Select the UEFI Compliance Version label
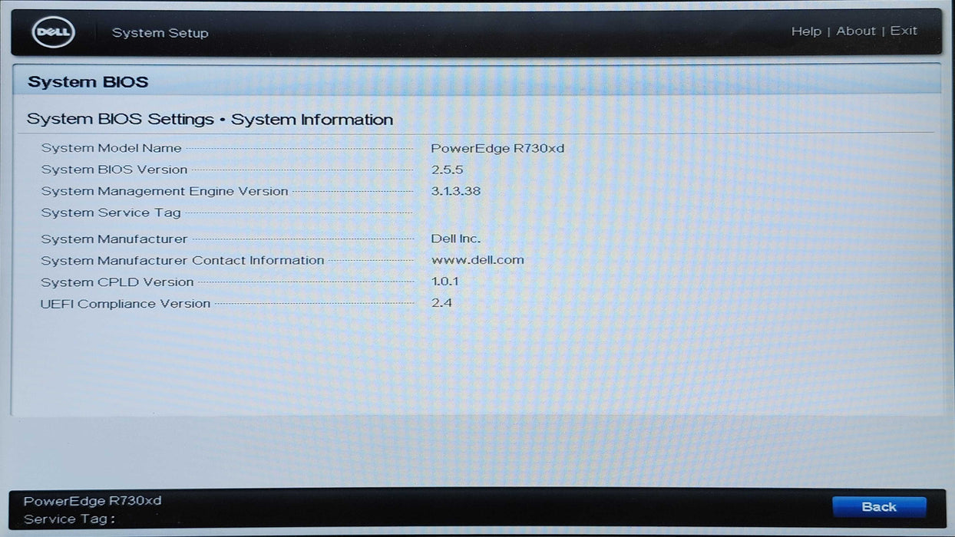This screenshot has width=955, height=537. (125, 304)
